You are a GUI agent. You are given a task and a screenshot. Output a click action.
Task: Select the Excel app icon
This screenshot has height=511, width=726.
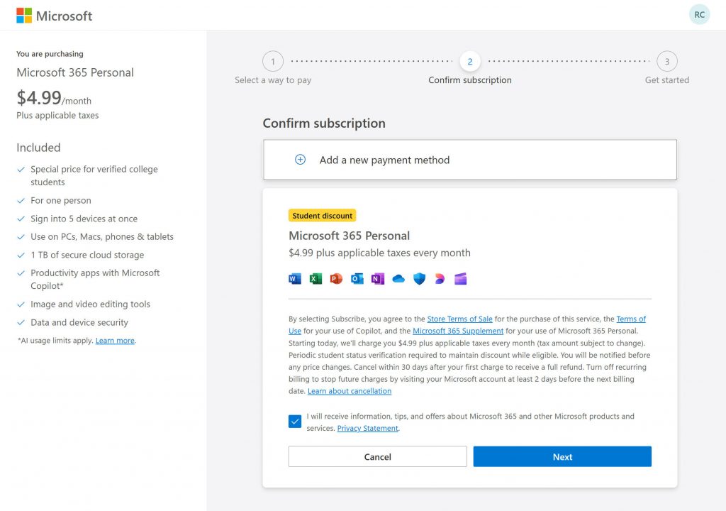315,278
